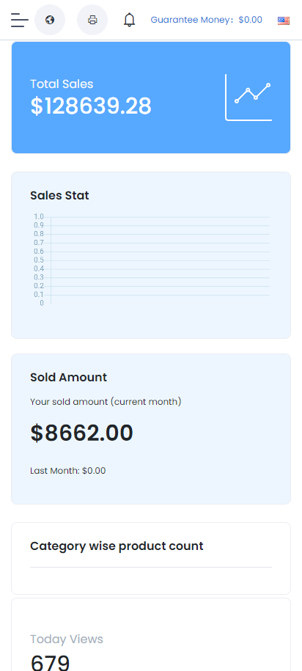Click Category wise product count heading
This screenshot has height=671, width=302.
[x=117, y=546]
